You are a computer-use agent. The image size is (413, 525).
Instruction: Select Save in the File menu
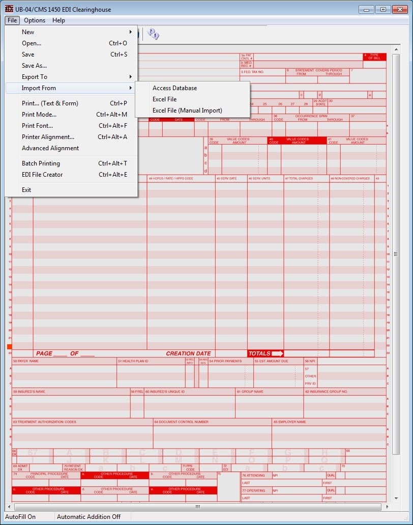(71, 54)
